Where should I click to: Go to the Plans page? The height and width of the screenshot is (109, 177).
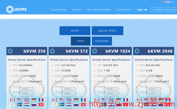tap(77, 10)
